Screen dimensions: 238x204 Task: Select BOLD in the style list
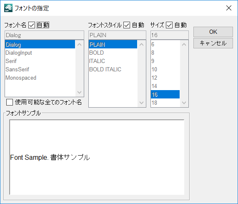click(x=113, y=53)
